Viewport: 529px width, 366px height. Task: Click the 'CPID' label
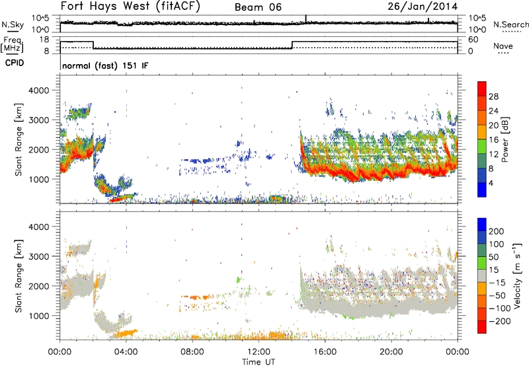[x=15, y=63]
